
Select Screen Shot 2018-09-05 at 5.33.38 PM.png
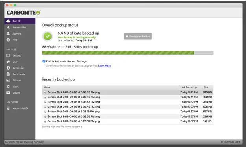(x=74, y=116)
